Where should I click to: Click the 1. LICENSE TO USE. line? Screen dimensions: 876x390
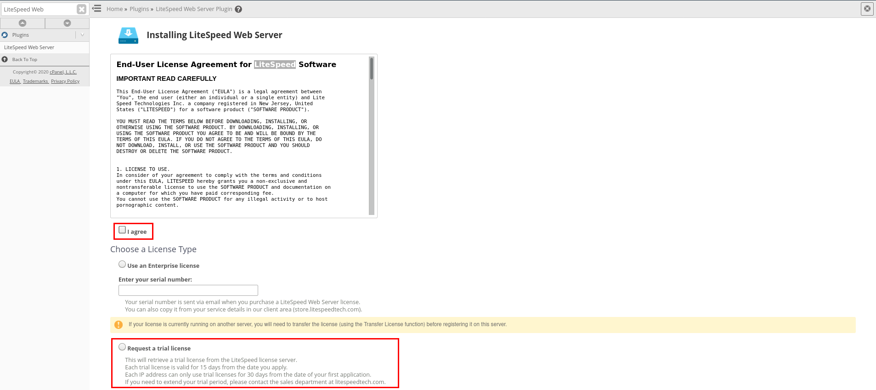(143, 169)
